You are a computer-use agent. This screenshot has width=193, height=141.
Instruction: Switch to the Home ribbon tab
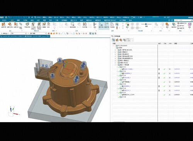[12, 20]
